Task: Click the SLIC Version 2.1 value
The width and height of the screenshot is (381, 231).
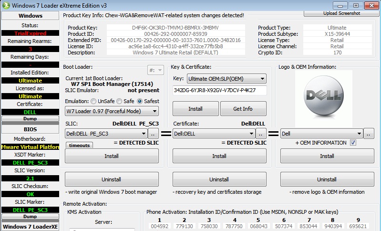Action: click(x=30, y=178)
